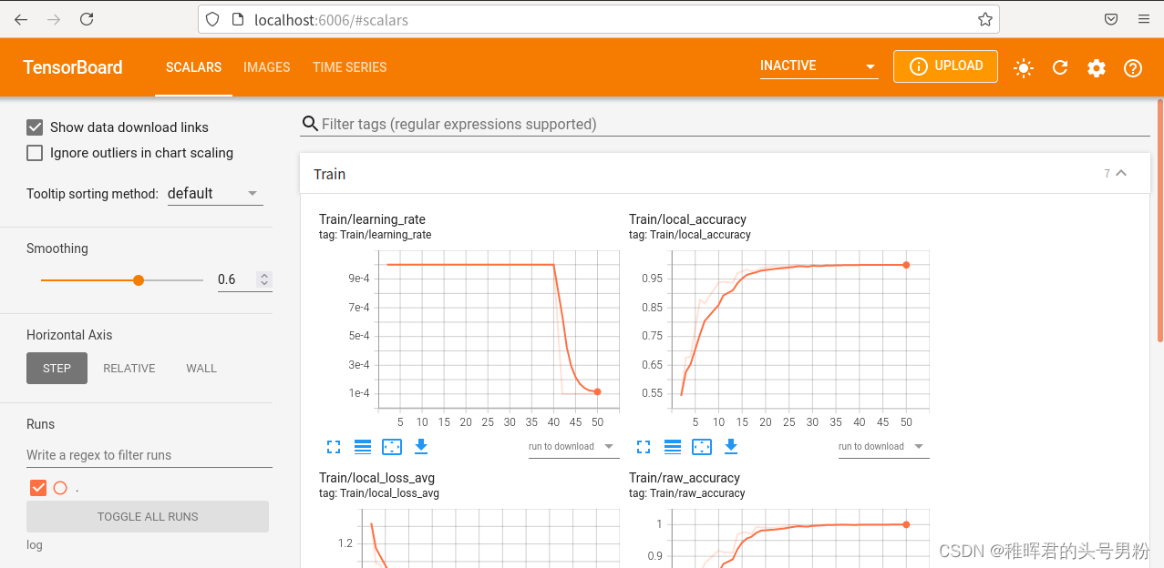Viewport: 1164px width, 568px height.
Task: Uncheck Show data download links
Action: (x=35, y=127)
